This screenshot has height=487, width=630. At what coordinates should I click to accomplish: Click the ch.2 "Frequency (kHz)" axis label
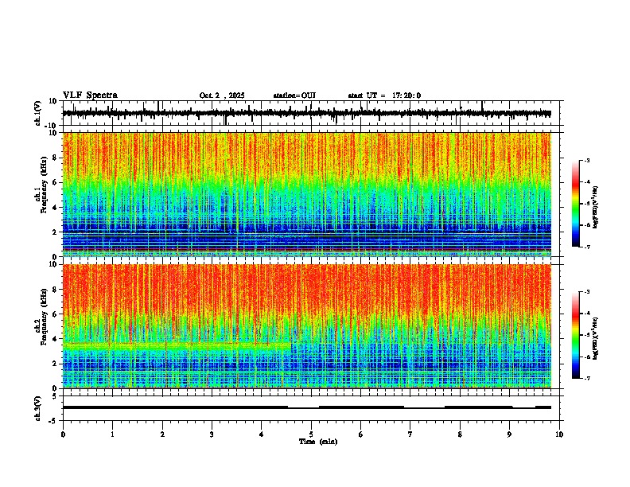(x=45, y=317)
